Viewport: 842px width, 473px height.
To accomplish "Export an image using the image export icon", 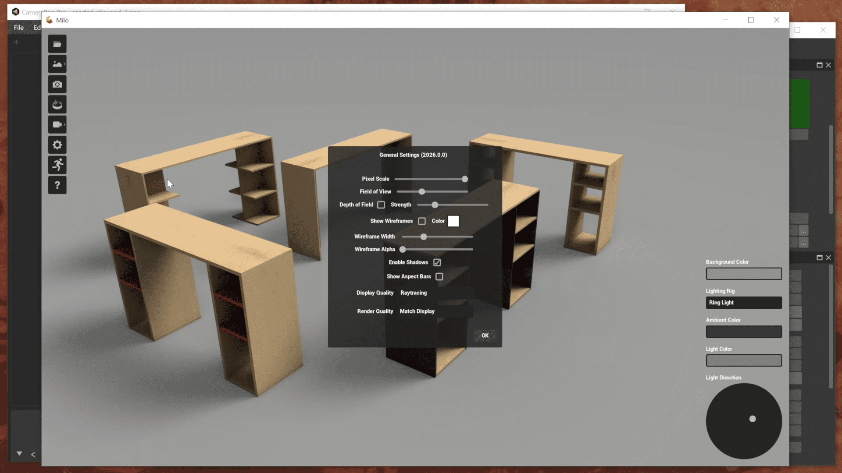I will point(57,64).
